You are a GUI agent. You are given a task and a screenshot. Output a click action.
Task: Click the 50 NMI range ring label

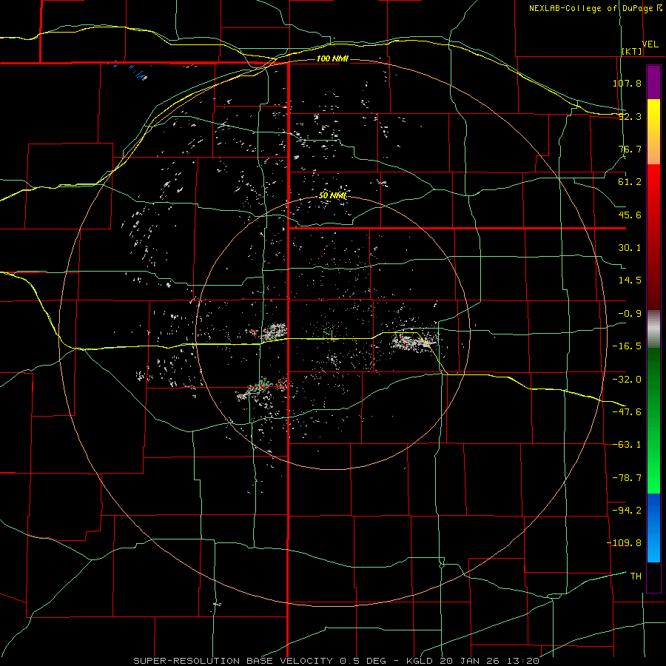(332, 195)
